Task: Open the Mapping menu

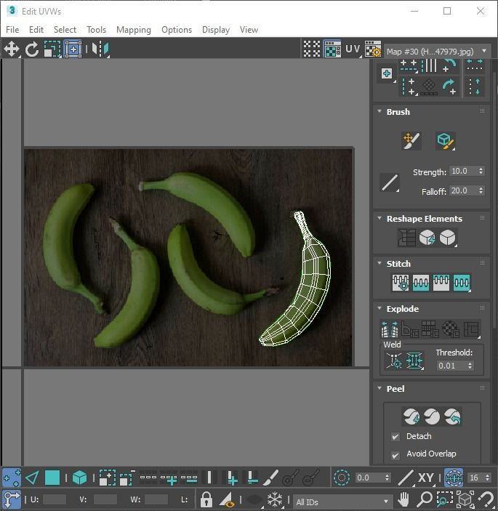Action: pyautogui.click(x=134, y=30)
